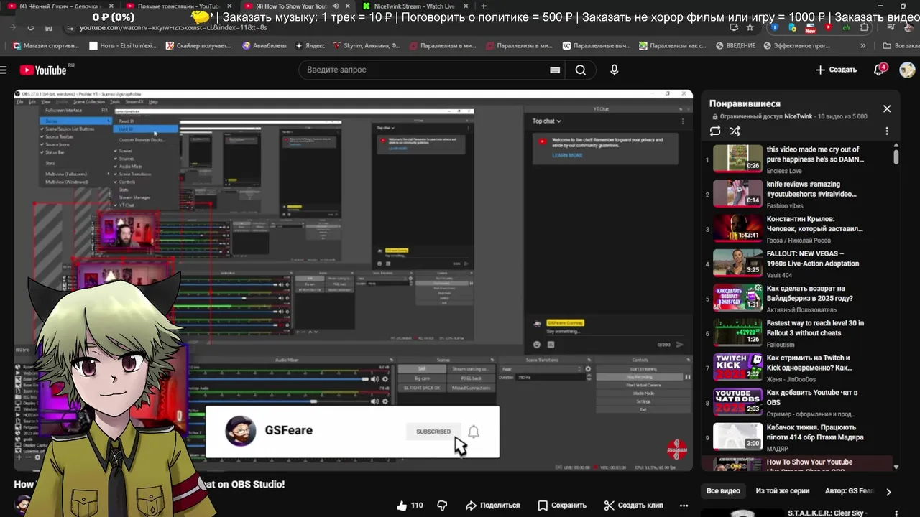Play 'Fastest way to reach level 30' video

pyautogui.click(x=798, y=333)
